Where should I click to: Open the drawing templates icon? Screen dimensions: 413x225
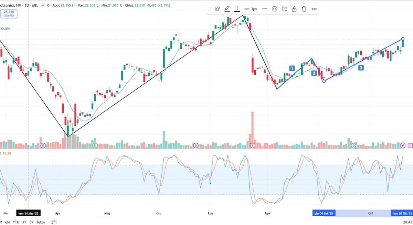218,9
